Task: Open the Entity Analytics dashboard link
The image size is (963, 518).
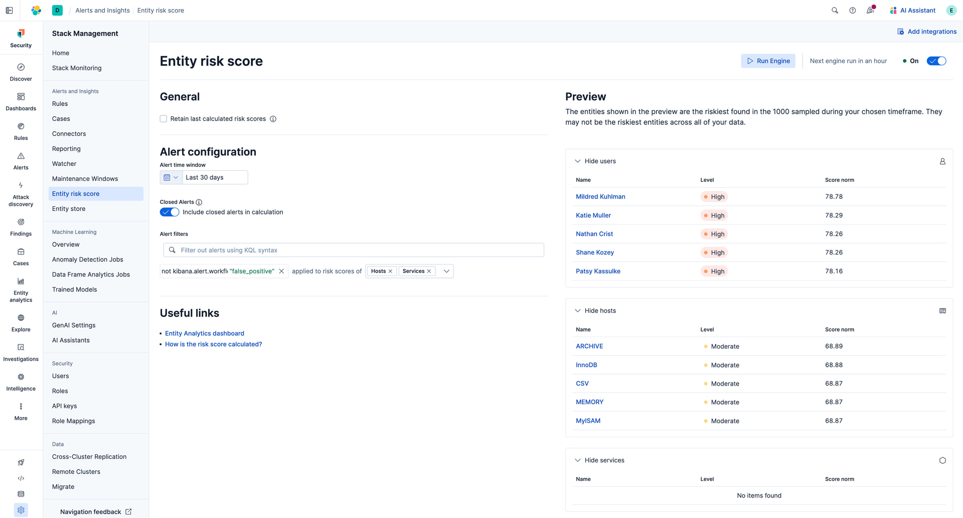Action: (205, 334)
